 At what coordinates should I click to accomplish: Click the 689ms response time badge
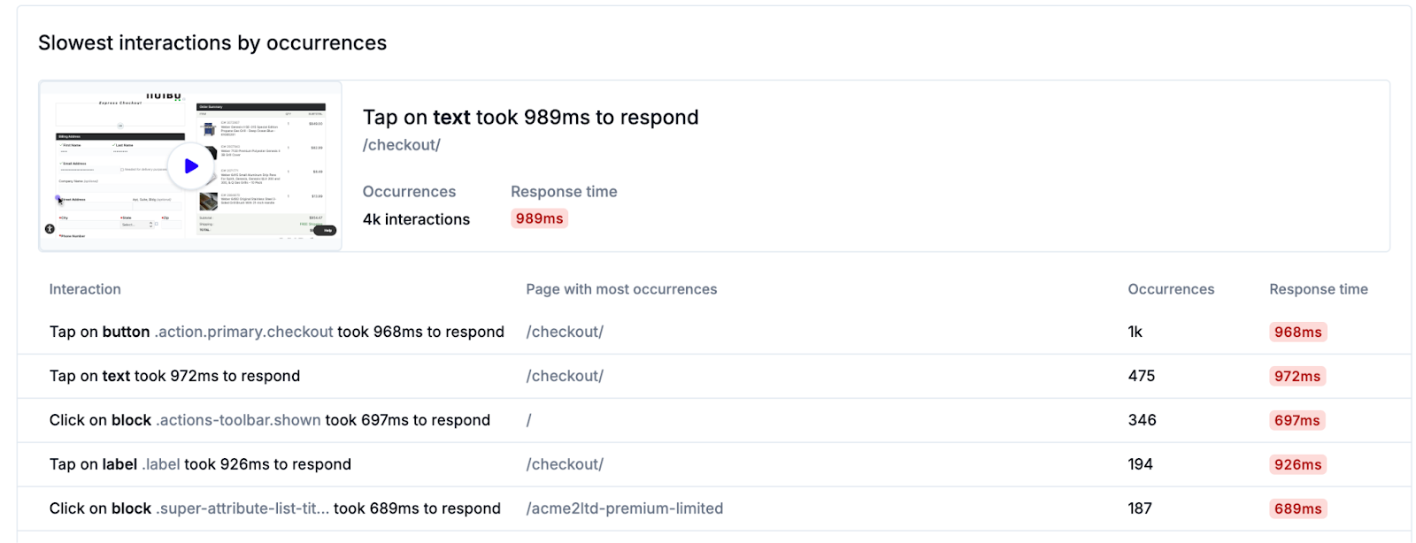click(x=1297, y=509)
